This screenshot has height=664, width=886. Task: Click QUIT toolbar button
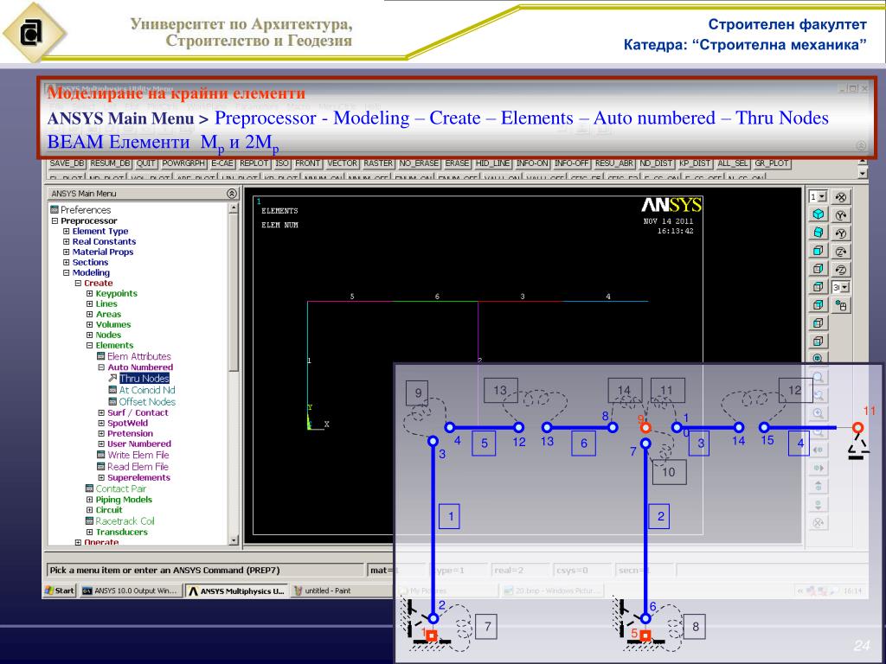pos(145,163)
